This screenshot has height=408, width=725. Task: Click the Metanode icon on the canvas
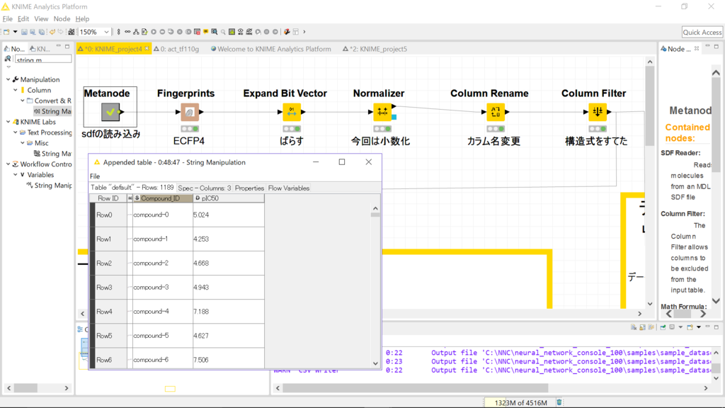pyautogui.click(x=110, y=111)
